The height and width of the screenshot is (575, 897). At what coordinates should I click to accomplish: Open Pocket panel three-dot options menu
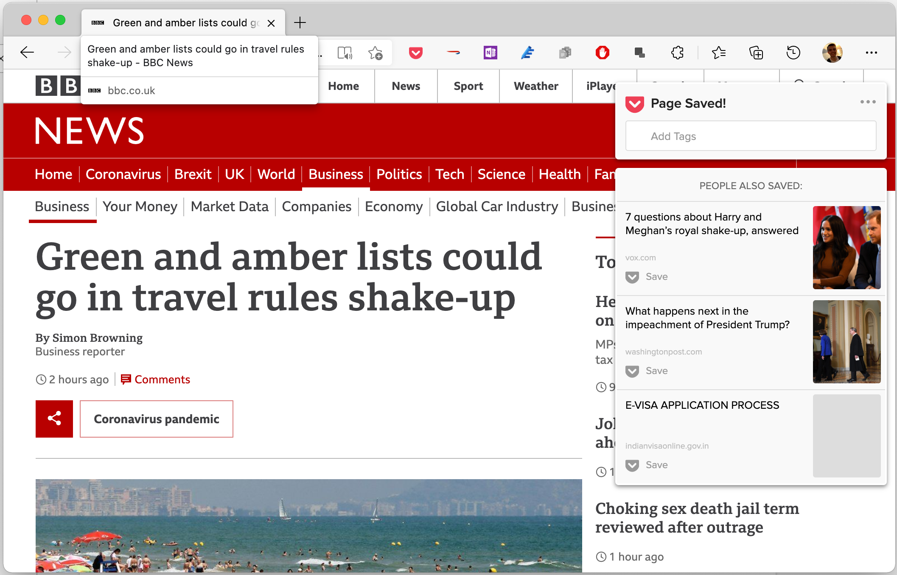pos(868,102)
